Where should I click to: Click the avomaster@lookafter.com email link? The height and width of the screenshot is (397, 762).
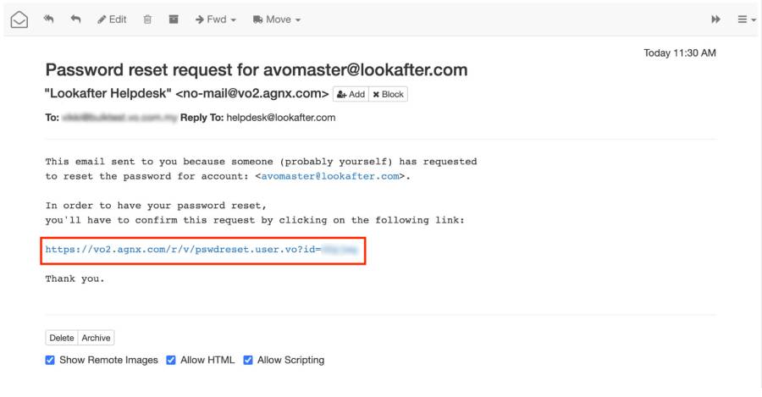332,176
